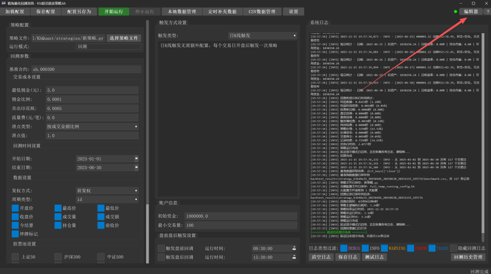Image resolution: width=491 pixels, height=274 pixels.
Task: Click 保存日志 button
Action: tap(348, 257)
